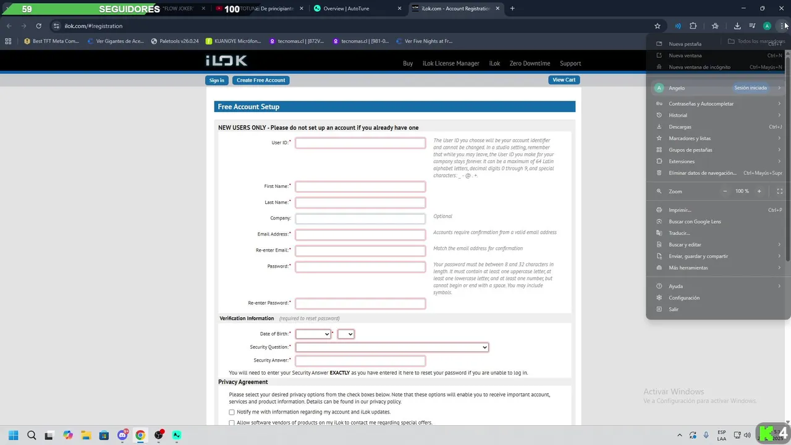Focus the Security Answer field
The image size is (791, 445).
click(360, 361)
